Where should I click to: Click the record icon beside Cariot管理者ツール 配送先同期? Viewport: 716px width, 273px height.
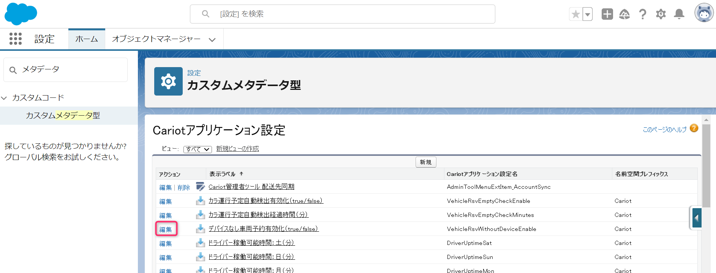200,187
